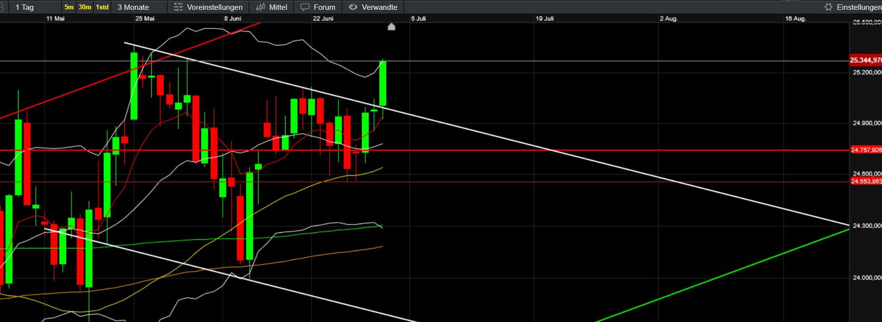The width and height of the screenshot is (882, 322).
Task: Click the 19 Juli date label
Action: [545, 19]
